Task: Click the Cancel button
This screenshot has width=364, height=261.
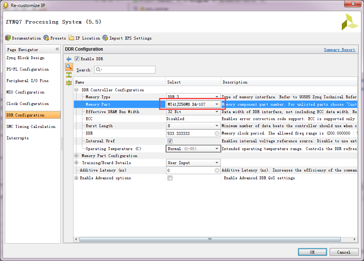Action: [x=344, y=252]
